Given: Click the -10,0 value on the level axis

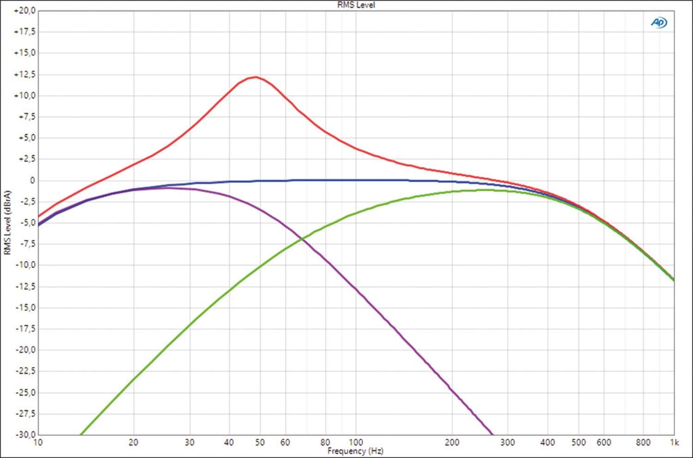Looking at the screenshot, I should tap(25, 265).
